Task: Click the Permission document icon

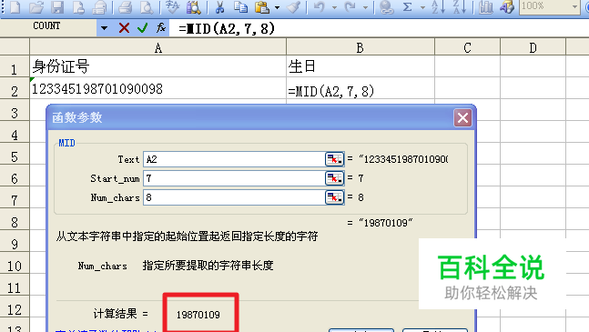Action: pyautogui.click(x=78, y=6)
